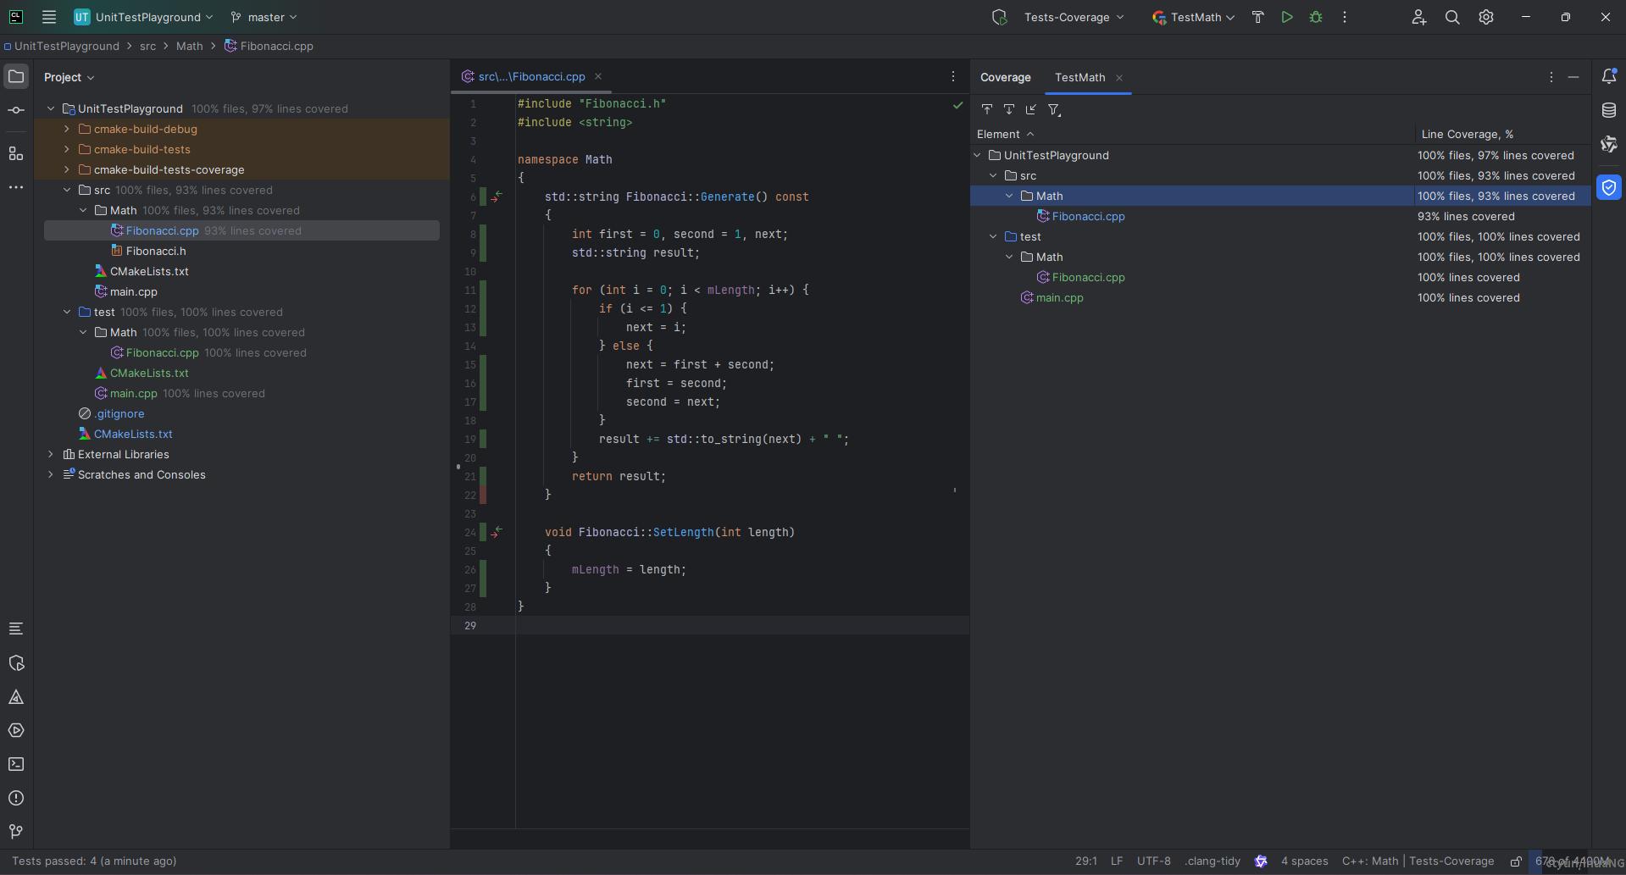
Task: Open the Notifications bell
Action: click(1609, 76)
